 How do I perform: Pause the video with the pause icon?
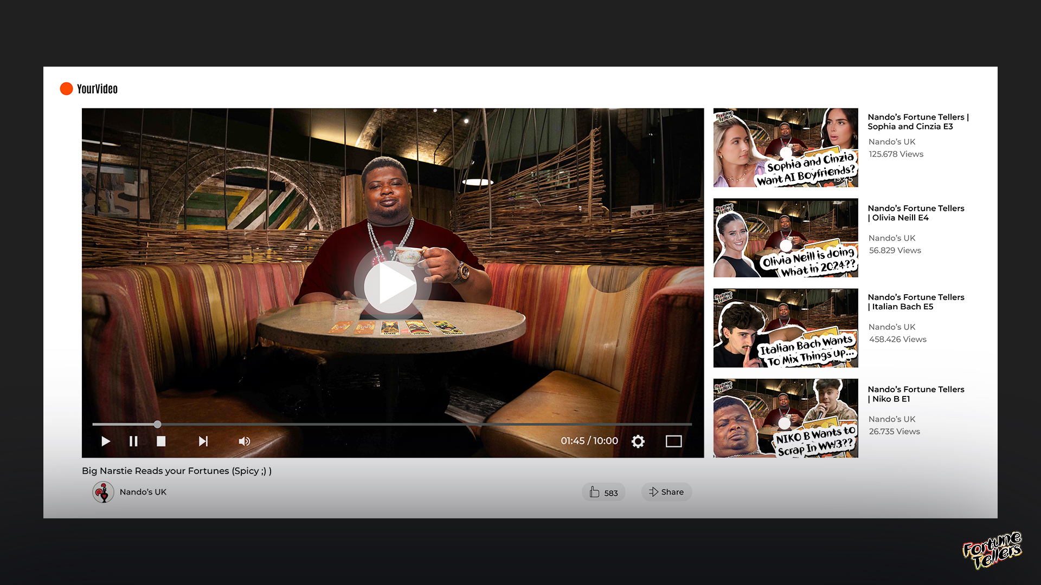133,441
